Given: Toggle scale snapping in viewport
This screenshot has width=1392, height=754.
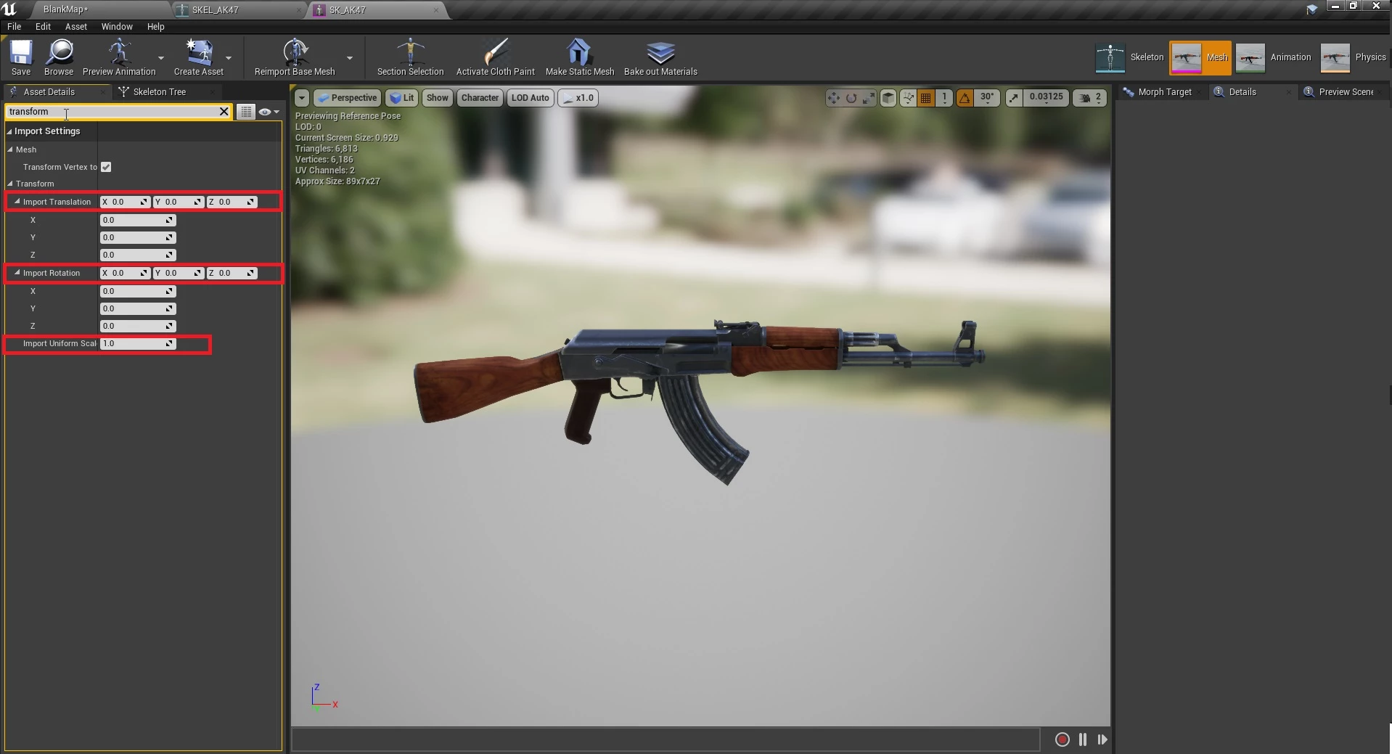Looking at the screenshot, I should click(1013, 97).
